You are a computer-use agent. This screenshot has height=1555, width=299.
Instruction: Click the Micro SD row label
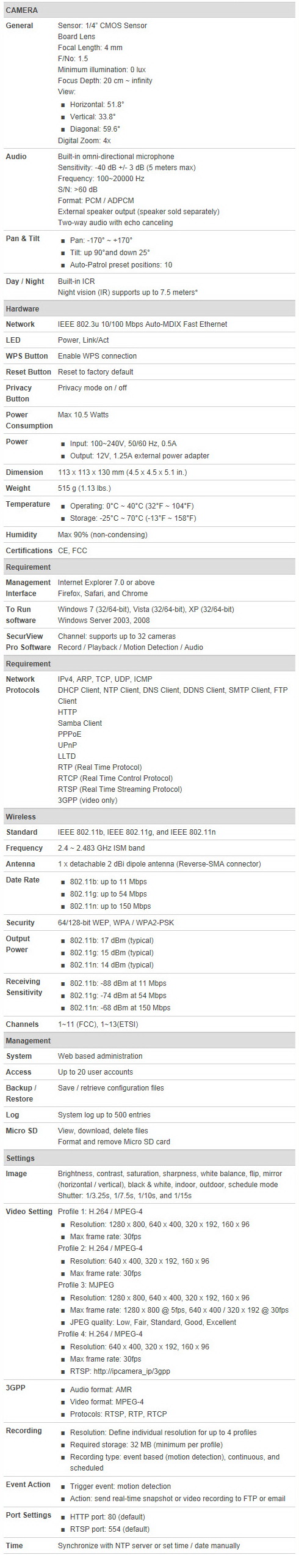(21, 1131)
